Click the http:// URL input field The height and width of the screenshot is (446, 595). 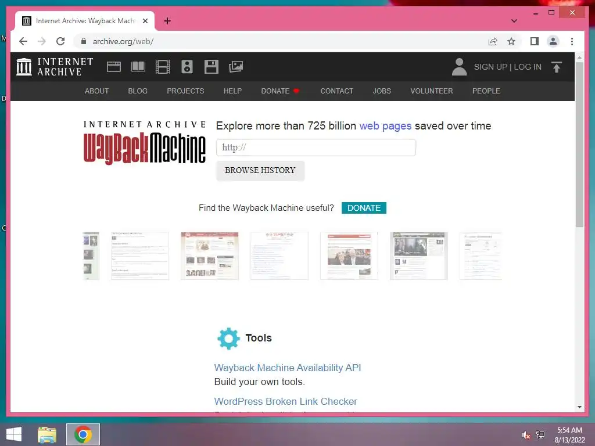316,148
